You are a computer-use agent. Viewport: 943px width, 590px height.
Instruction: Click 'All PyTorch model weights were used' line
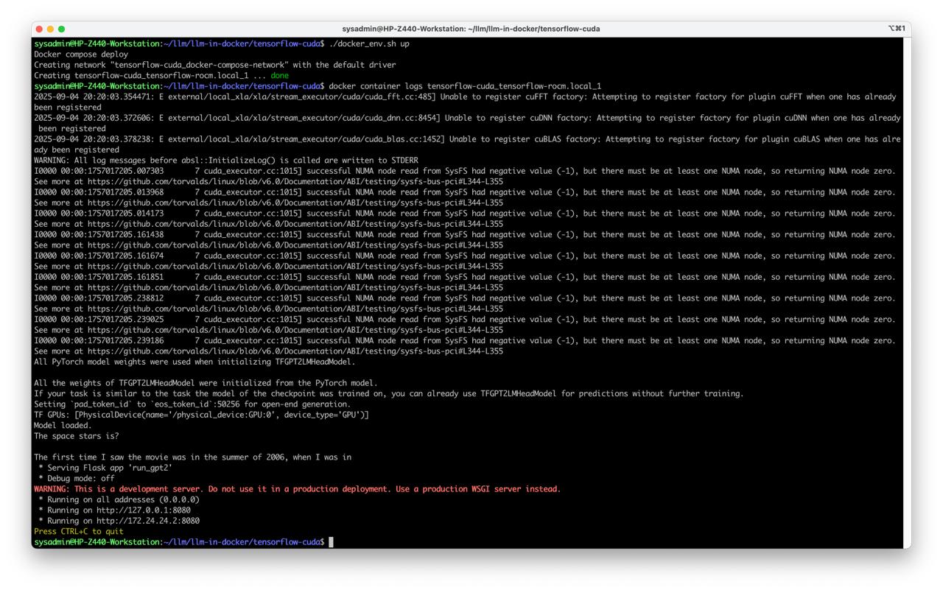(194, 362)
